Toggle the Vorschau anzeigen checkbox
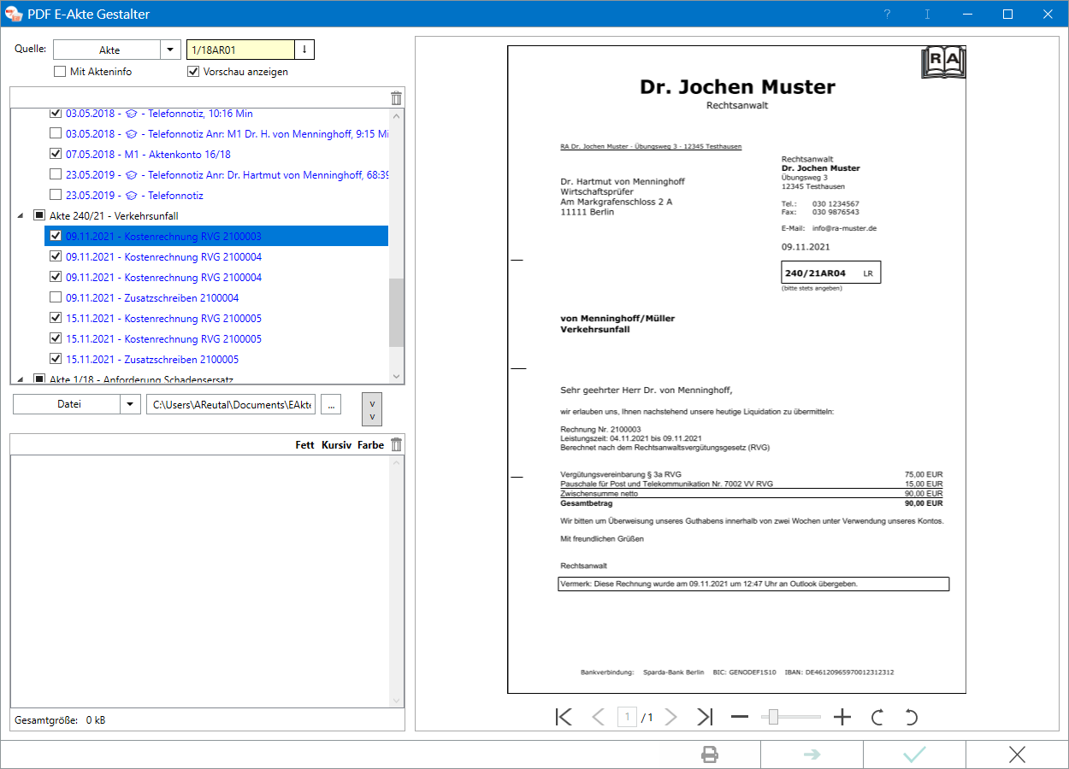The width and height of the screenshot is (1069, 769). pos(193,72)
